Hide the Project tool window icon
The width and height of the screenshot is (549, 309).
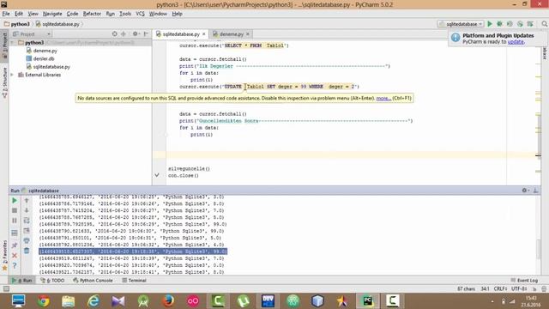click(x=147, y=34)
